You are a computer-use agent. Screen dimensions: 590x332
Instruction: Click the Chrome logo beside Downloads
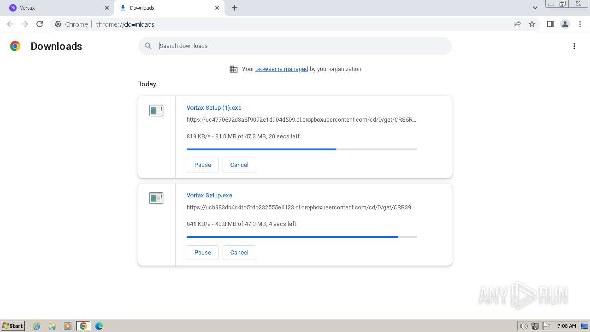pos(15,46)
